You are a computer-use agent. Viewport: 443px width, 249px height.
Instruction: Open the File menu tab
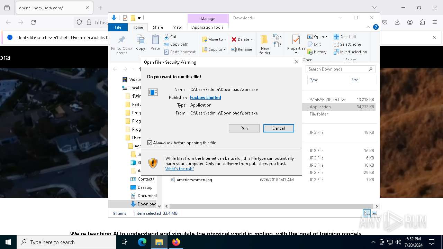pos(118,27)
